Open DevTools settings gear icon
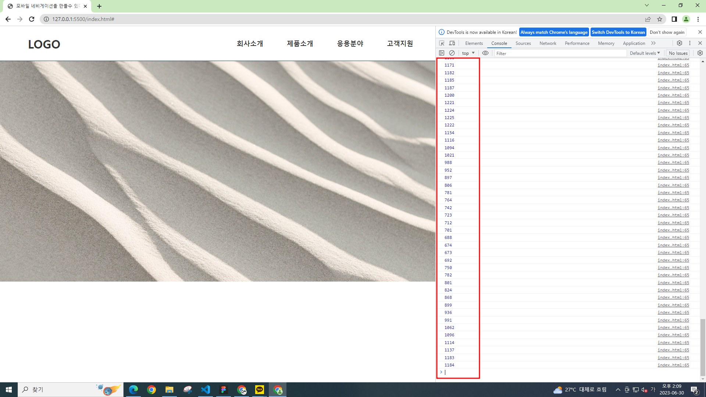The width and height of the screenshot is (706, 397). pos(680,43)
